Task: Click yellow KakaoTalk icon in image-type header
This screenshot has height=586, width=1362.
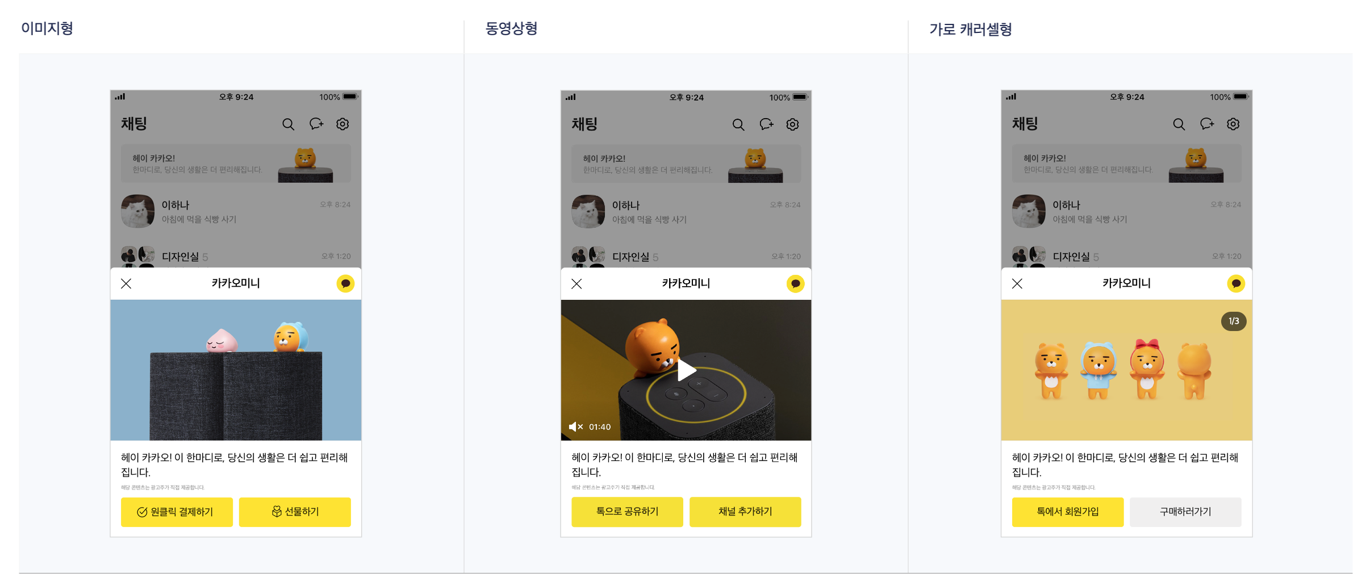Action: pyautogui.click(x=345, y=283)
